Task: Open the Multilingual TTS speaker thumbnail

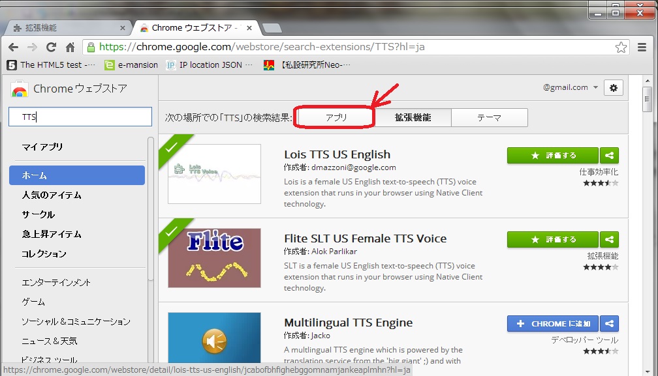Action: pos(214,338)
